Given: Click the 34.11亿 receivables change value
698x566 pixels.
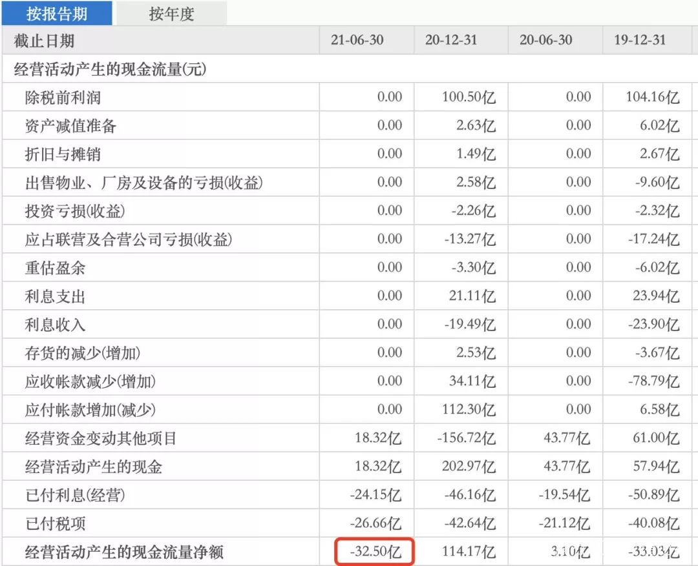Looking at the screenshot, I should tap(472, 381).
